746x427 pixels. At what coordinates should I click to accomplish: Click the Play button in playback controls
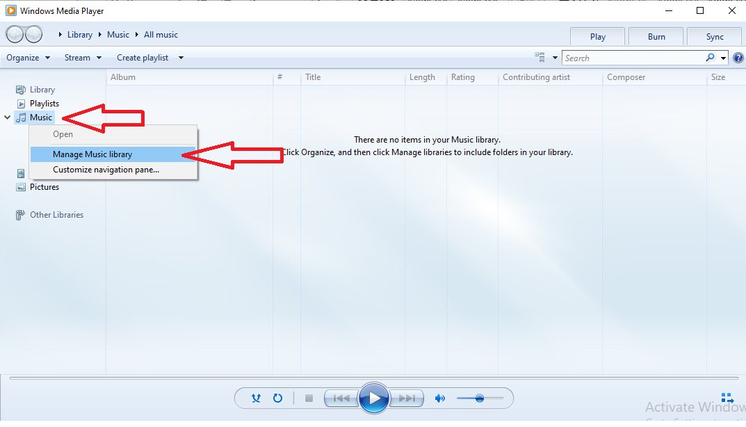374,398
